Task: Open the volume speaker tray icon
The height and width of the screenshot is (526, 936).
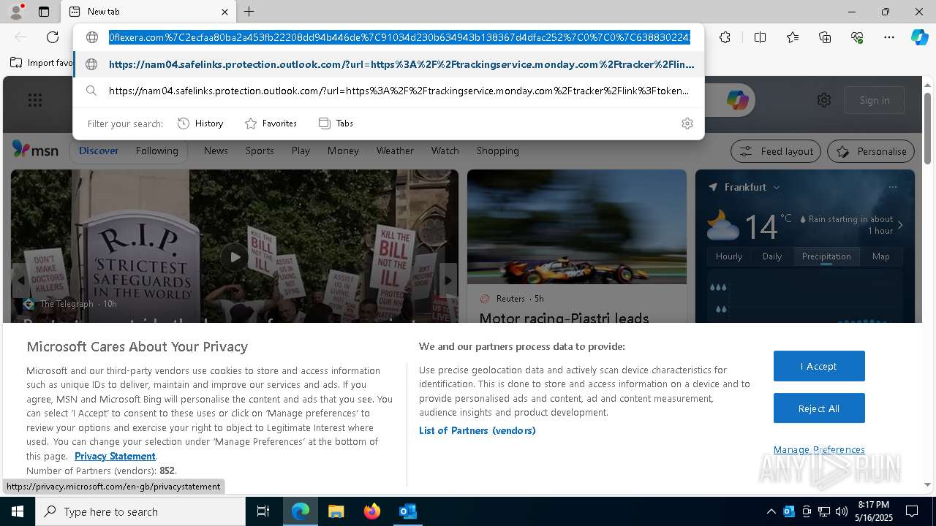Action: point(841,511)
